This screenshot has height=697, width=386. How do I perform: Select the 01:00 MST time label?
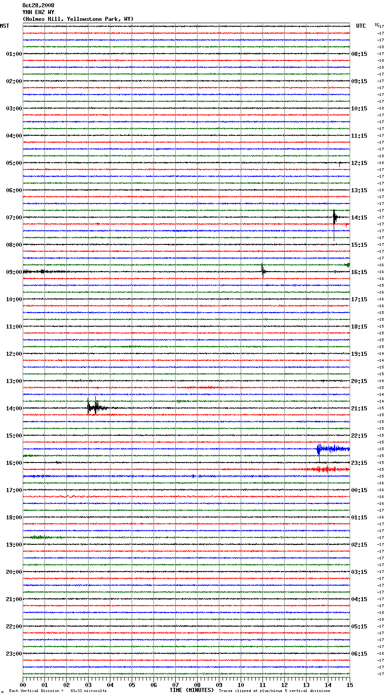14,54
